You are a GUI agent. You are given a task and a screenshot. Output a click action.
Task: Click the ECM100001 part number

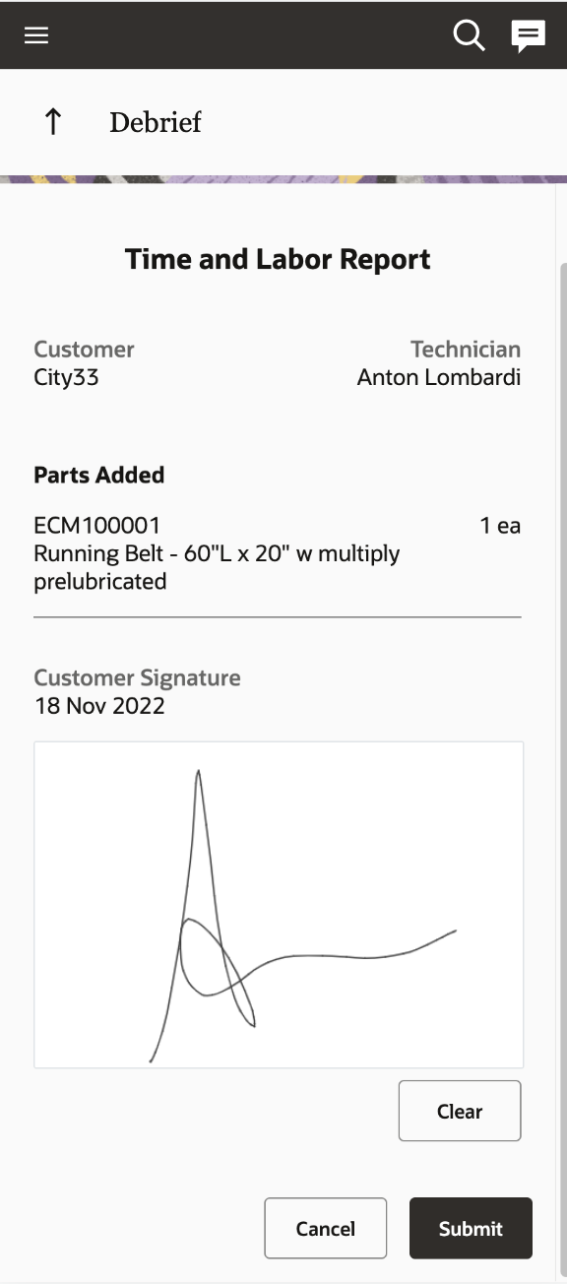(96, 526)
